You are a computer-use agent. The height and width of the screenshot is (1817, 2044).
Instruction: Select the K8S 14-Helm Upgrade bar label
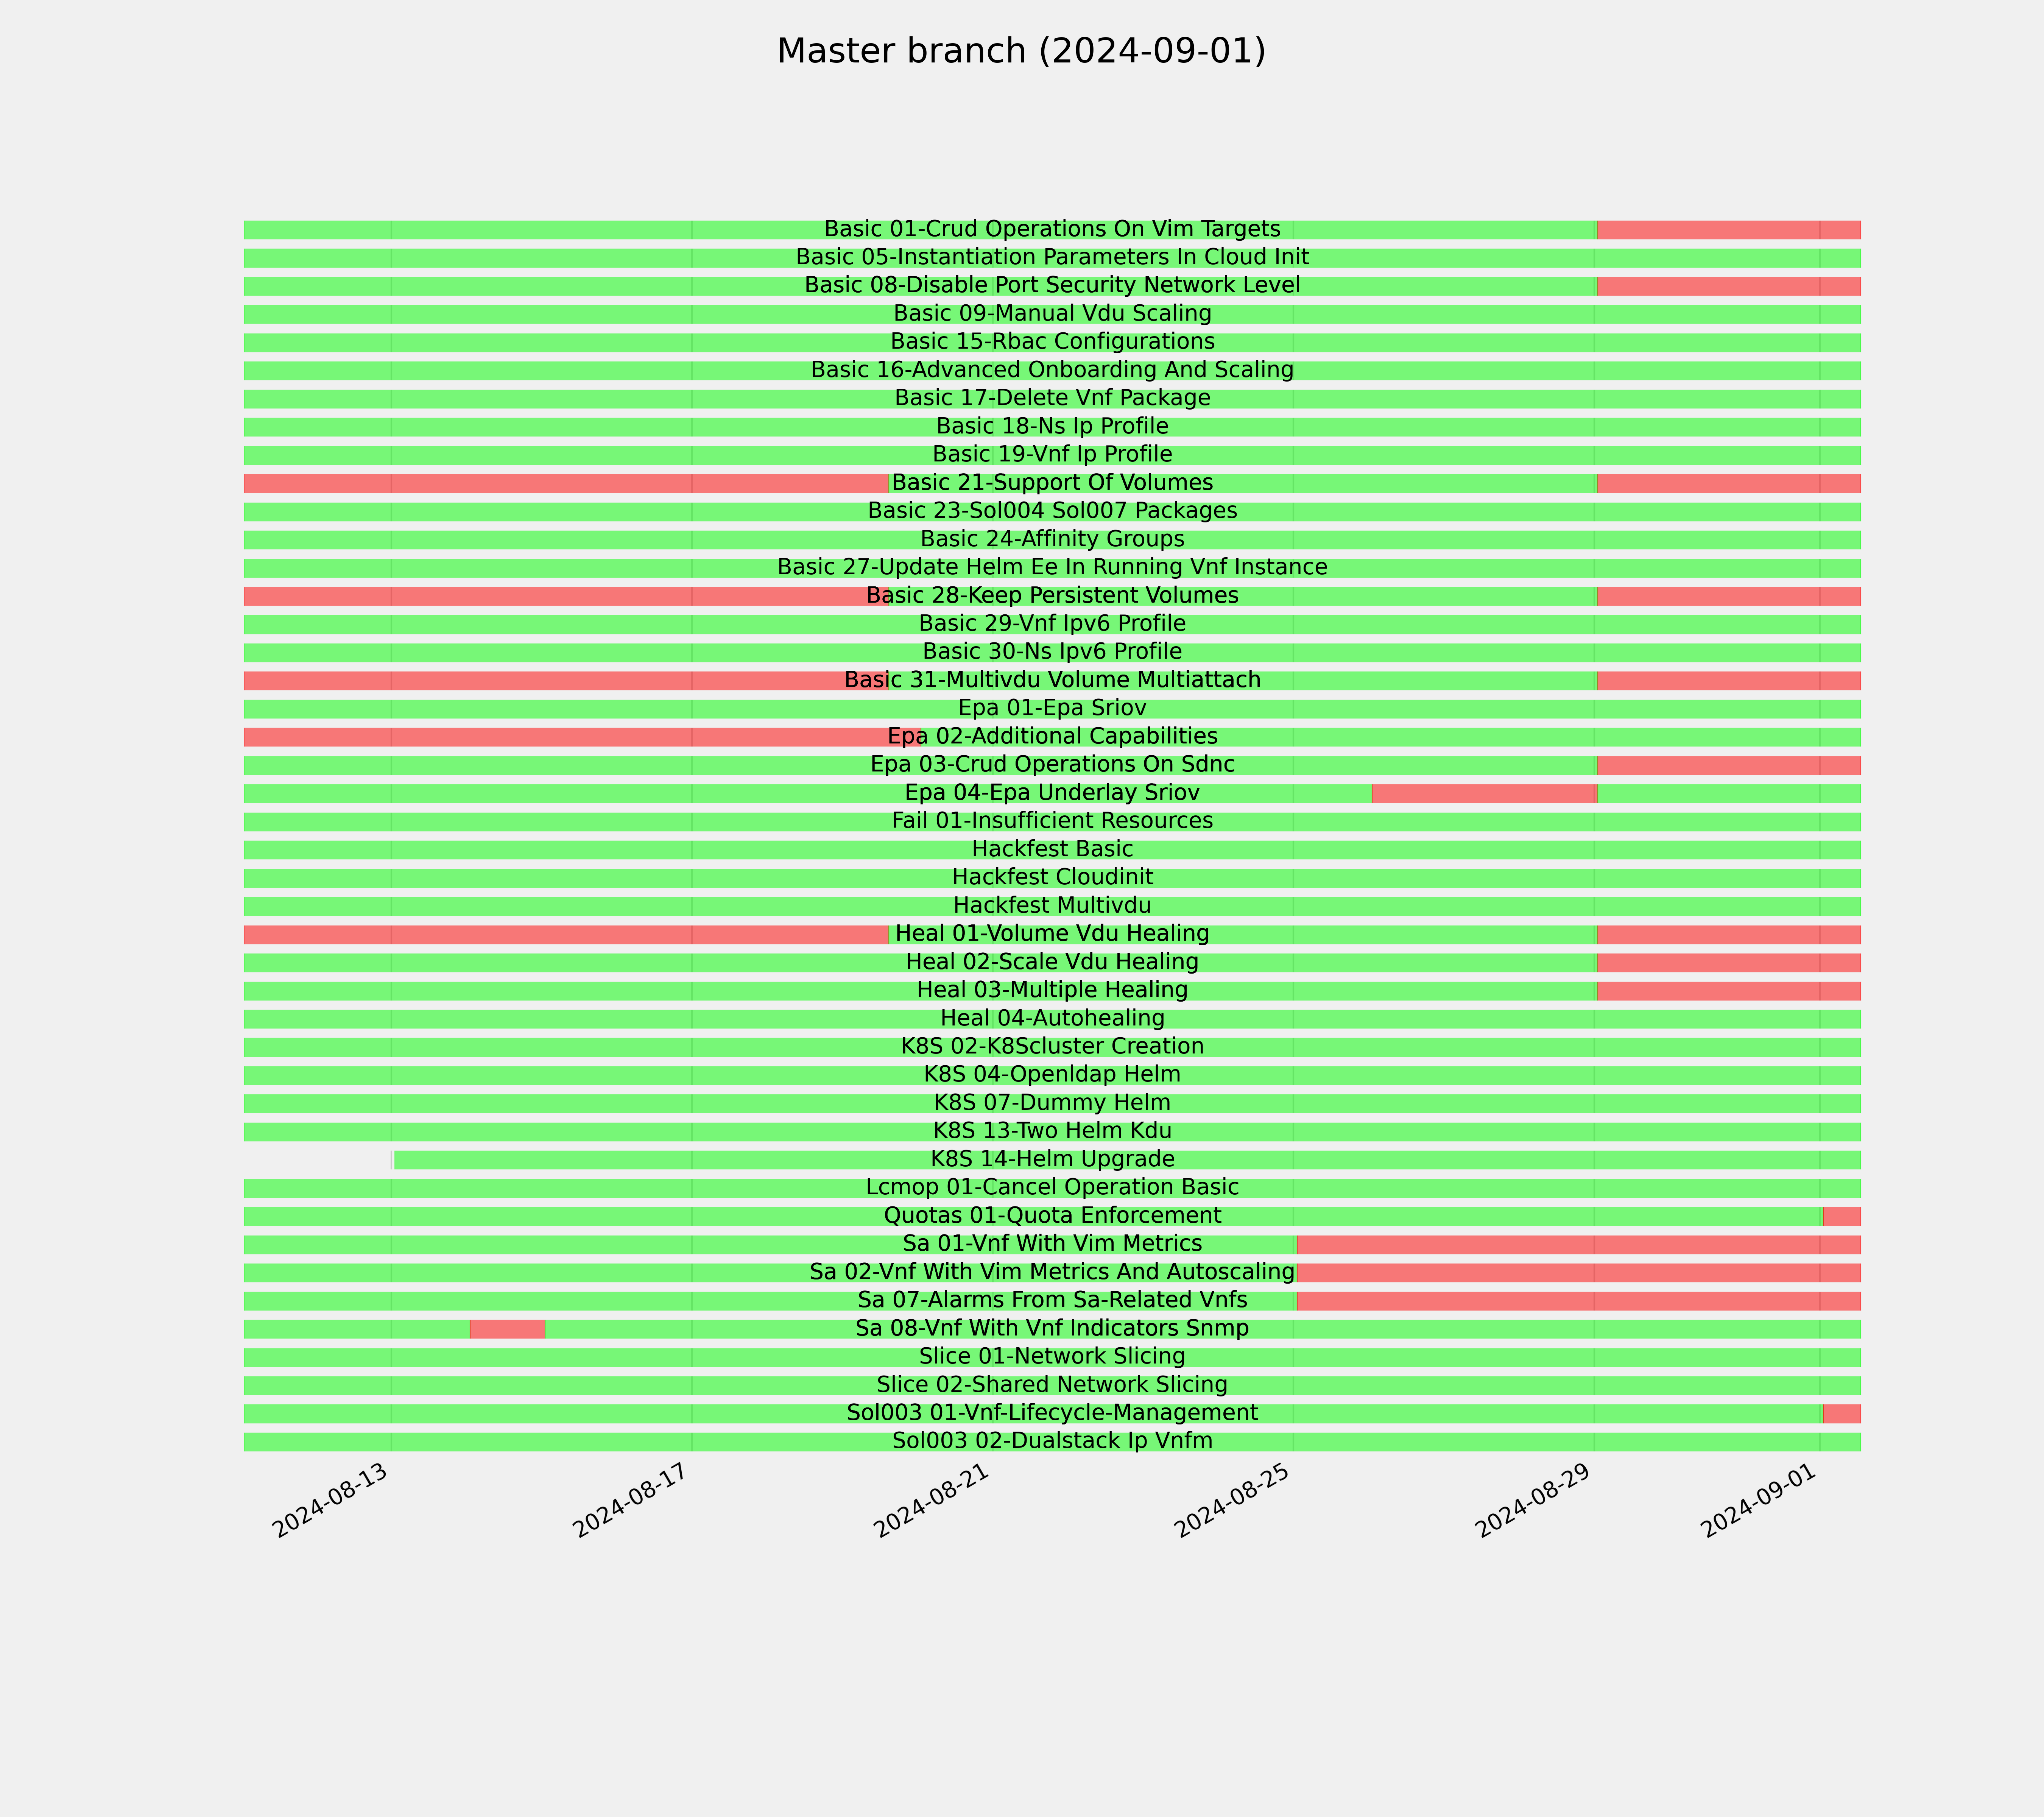tap(1052, 1160)
